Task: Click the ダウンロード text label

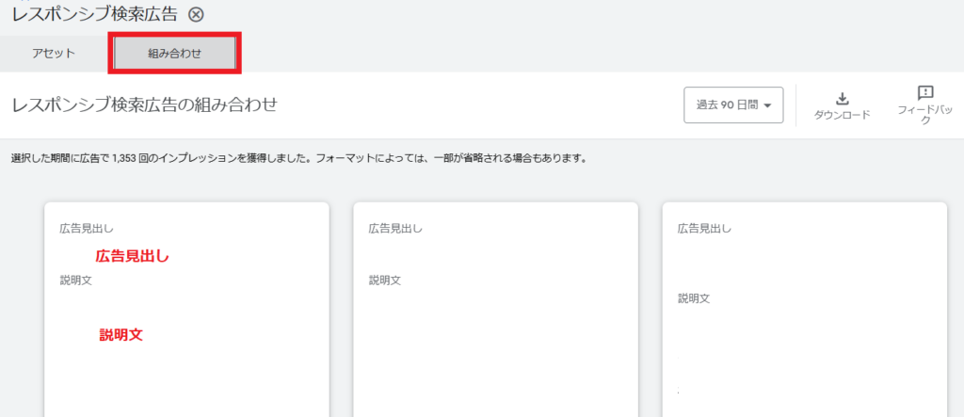Action: [842, 115]
